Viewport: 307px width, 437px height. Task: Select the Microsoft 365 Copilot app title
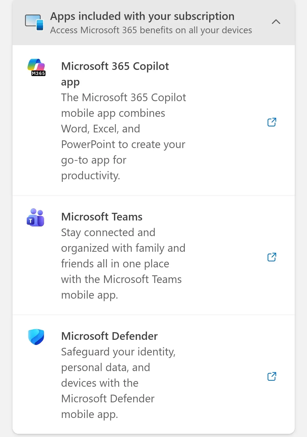(115, 74)
